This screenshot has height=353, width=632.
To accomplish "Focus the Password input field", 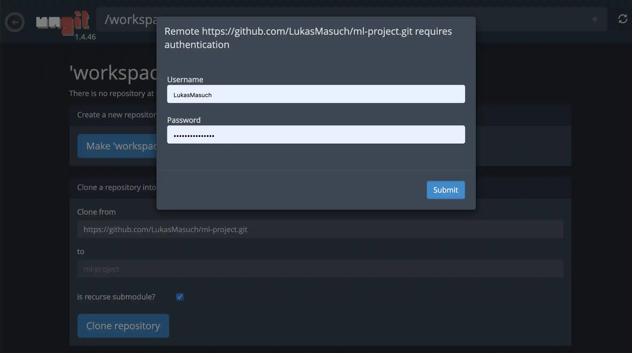I will click(x=316, y=135).
